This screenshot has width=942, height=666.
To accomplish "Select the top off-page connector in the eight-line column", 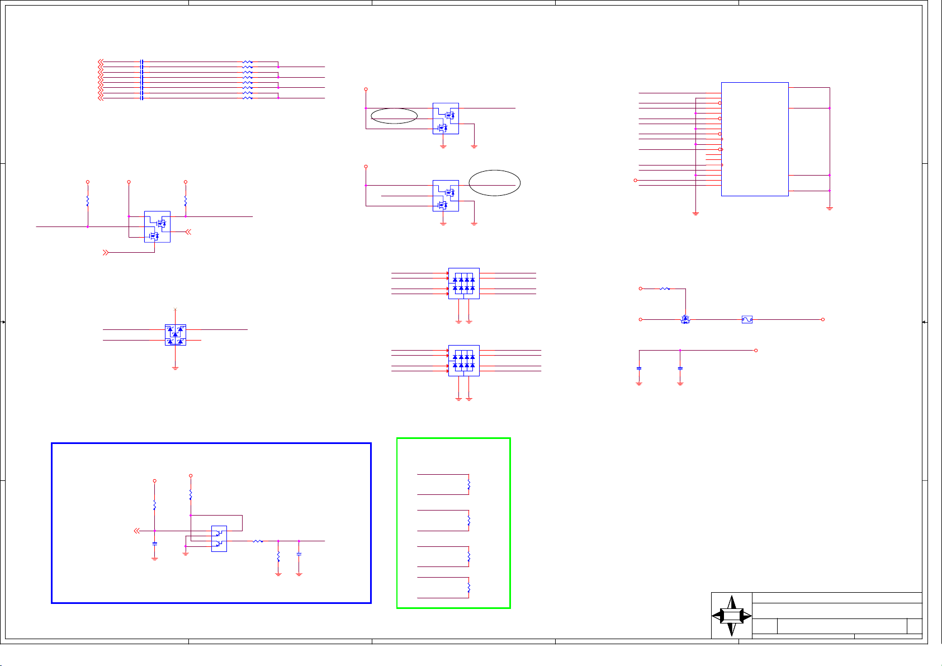I will (101, 62).
